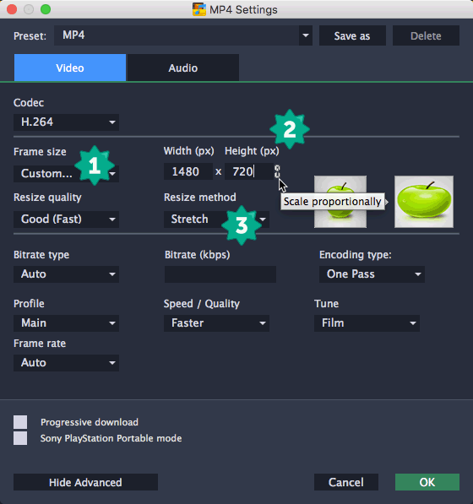This screenshot has width=473, height=504.
Task: Enable the Progressive download checkbox
Action: (20, 422)
